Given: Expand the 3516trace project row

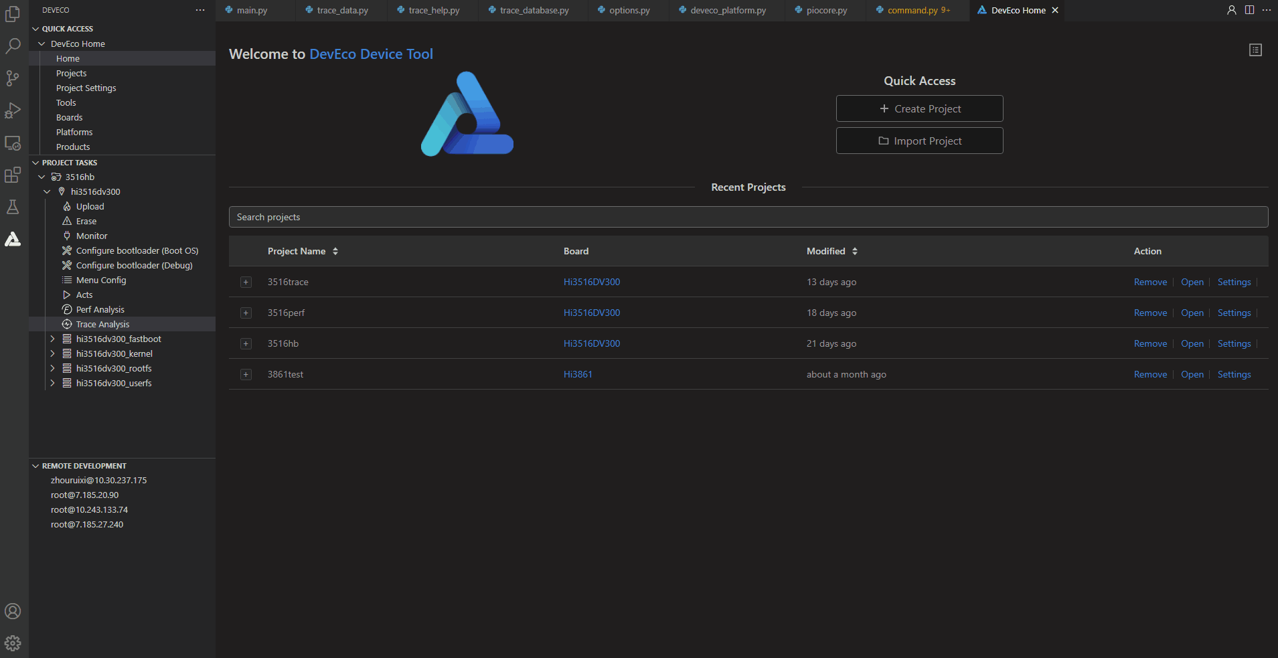Looking at the screenshot, I should [246, 282].
